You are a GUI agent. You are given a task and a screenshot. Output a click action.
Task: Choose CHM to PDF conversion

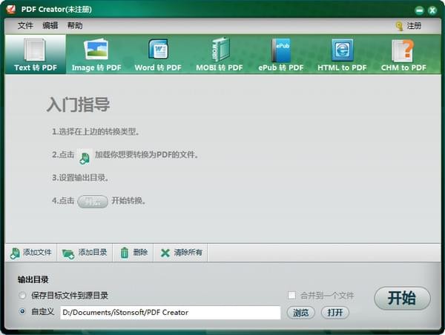click(403, 54)
